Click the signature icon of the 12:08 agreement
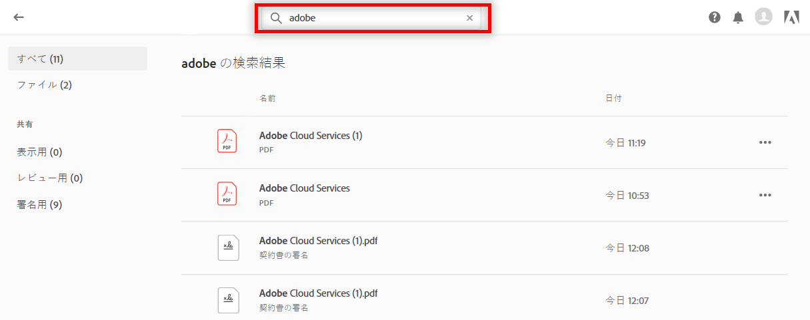This screenshot has height=320, width=810. tap(227, 247)
